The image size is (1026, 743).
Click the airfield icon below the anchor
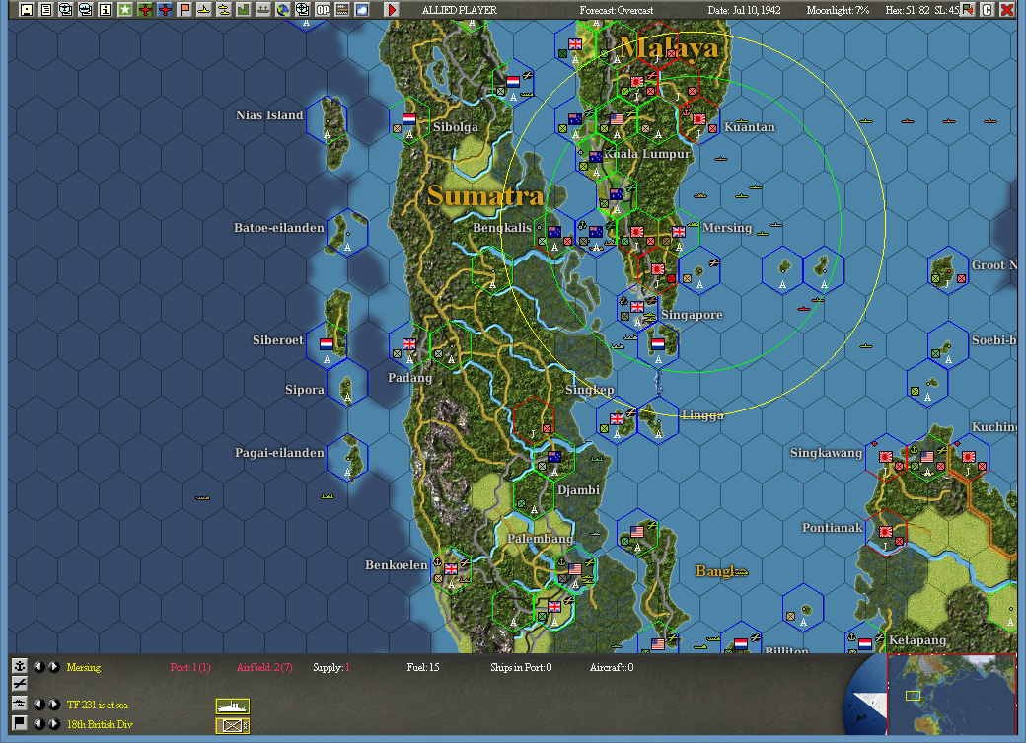(19, 684)
